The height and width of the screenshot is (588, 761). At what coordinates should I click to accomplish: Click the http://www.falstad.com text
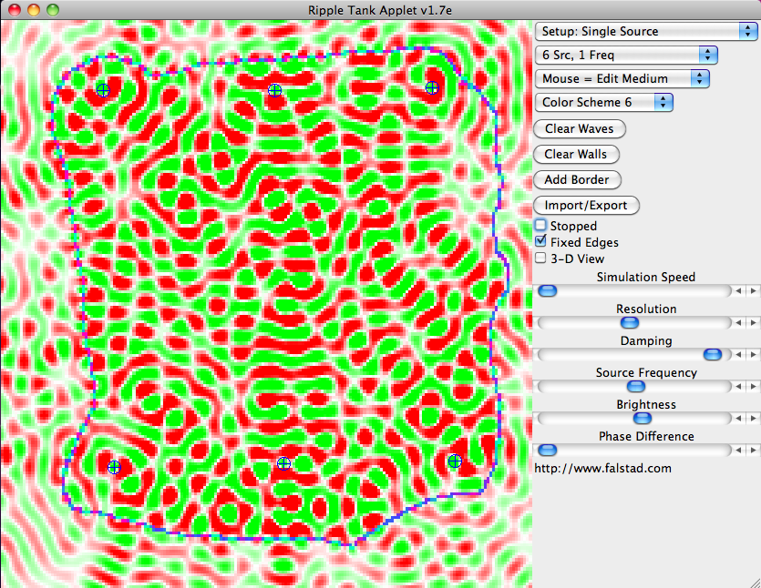pos(602,468)
